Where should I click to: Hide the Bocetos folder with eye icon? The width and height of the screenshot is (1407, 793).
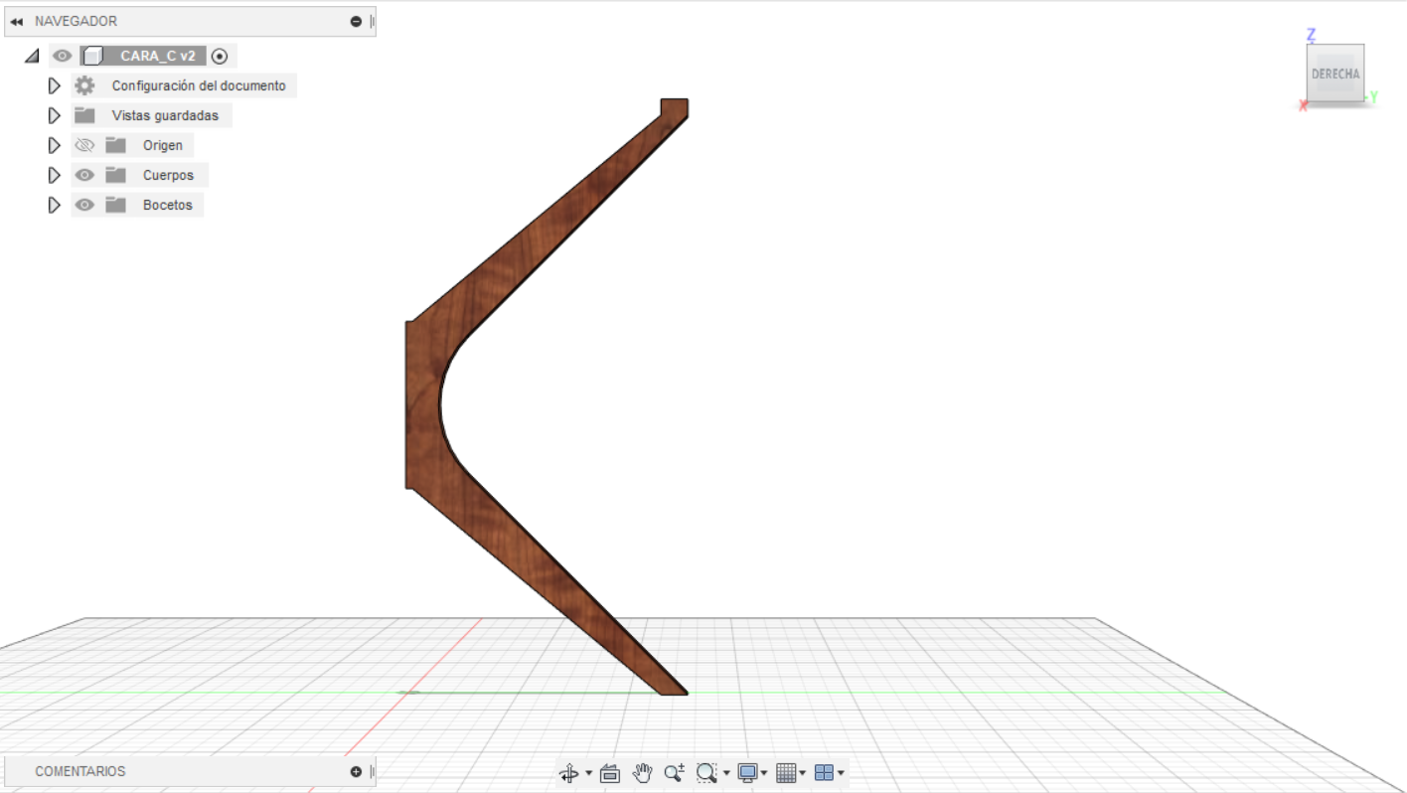point(84,205)
